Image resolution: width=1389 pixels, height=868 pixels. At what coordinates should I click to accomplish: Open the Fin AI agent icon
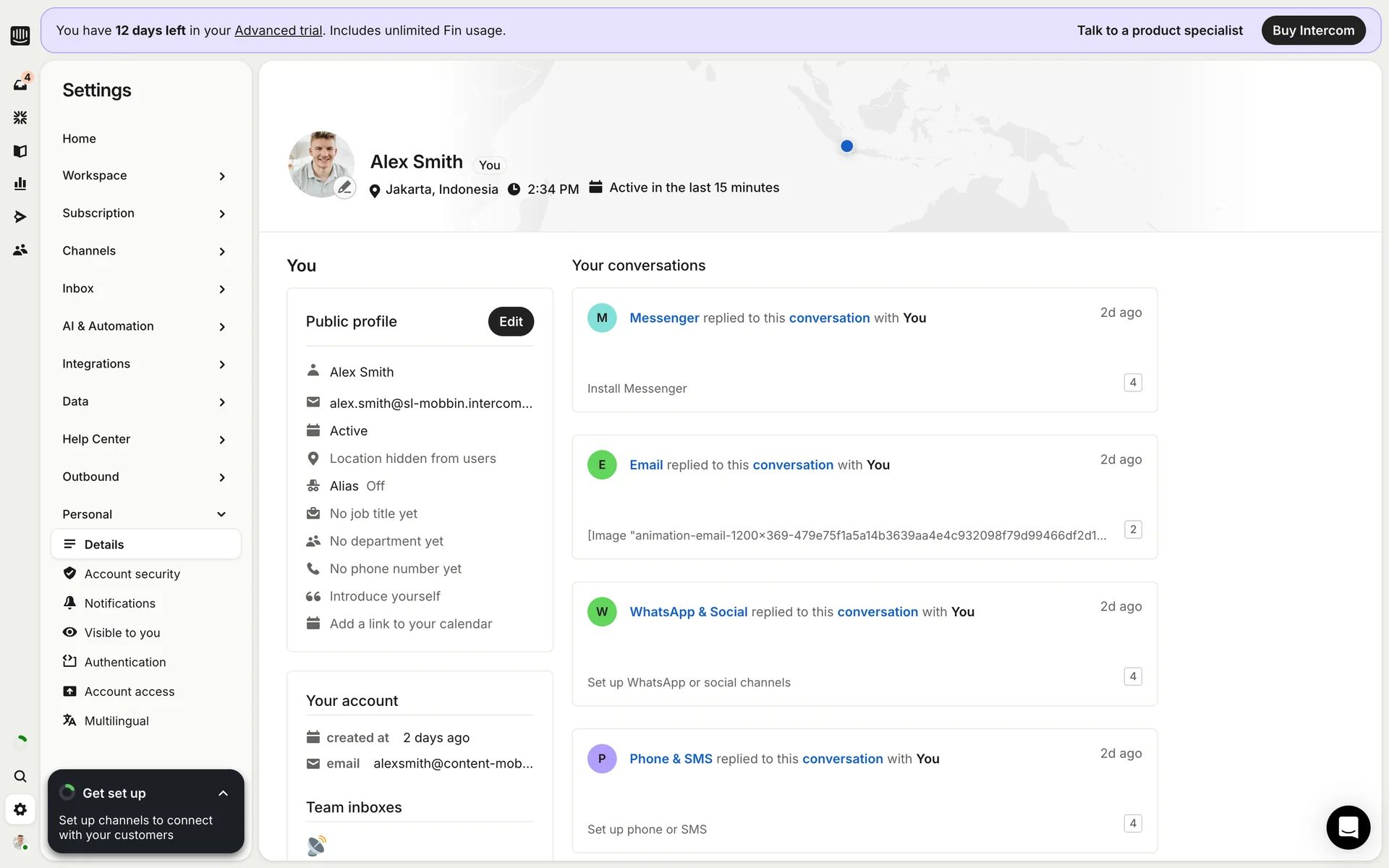click(20, 117)
